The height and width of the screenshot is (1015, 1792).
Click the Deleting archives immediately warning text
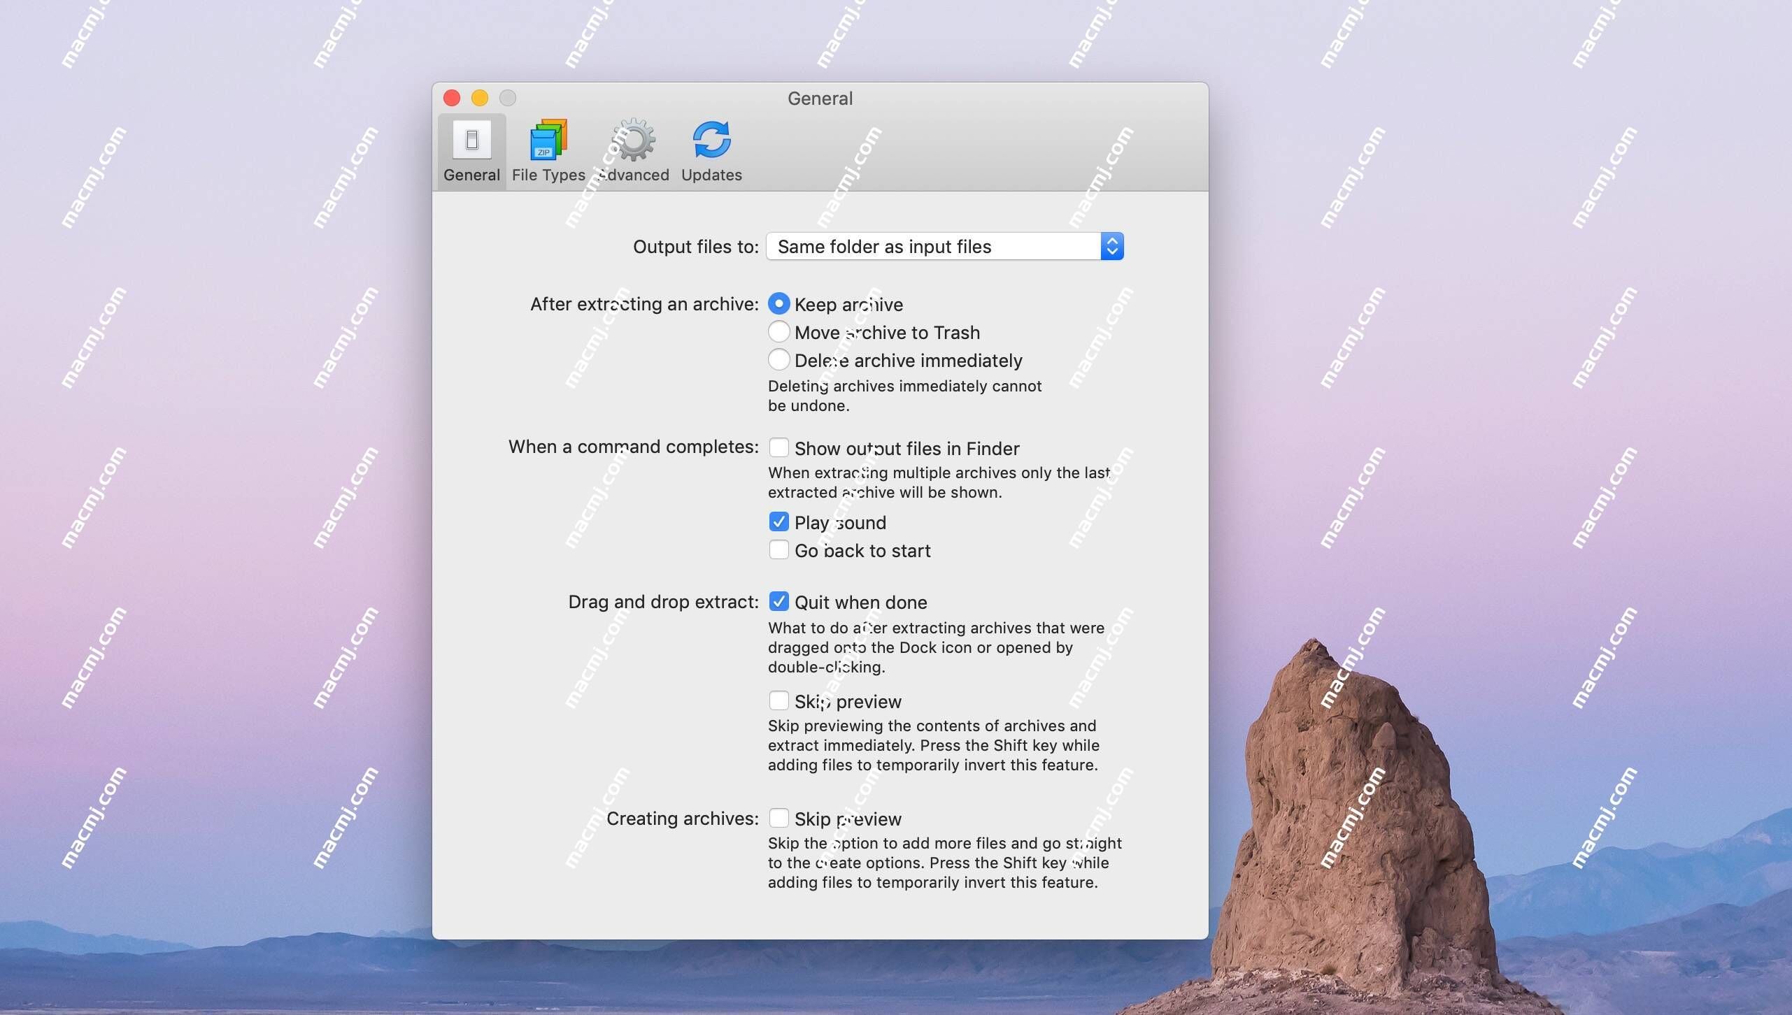[x=905, y=396]
